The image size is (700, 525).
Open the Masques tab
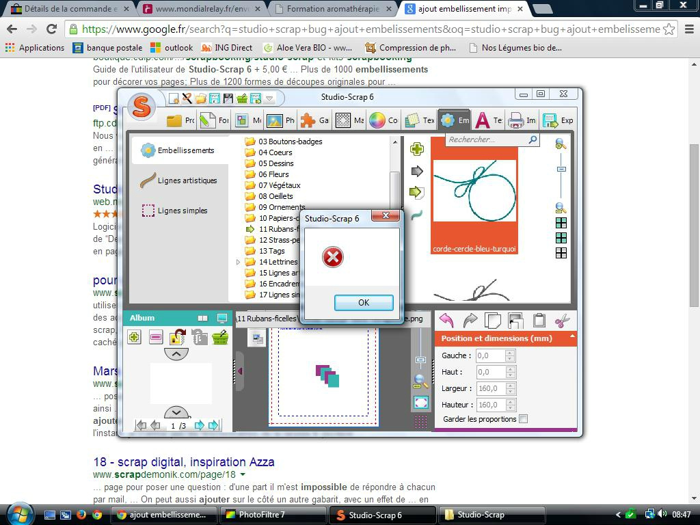349,120
